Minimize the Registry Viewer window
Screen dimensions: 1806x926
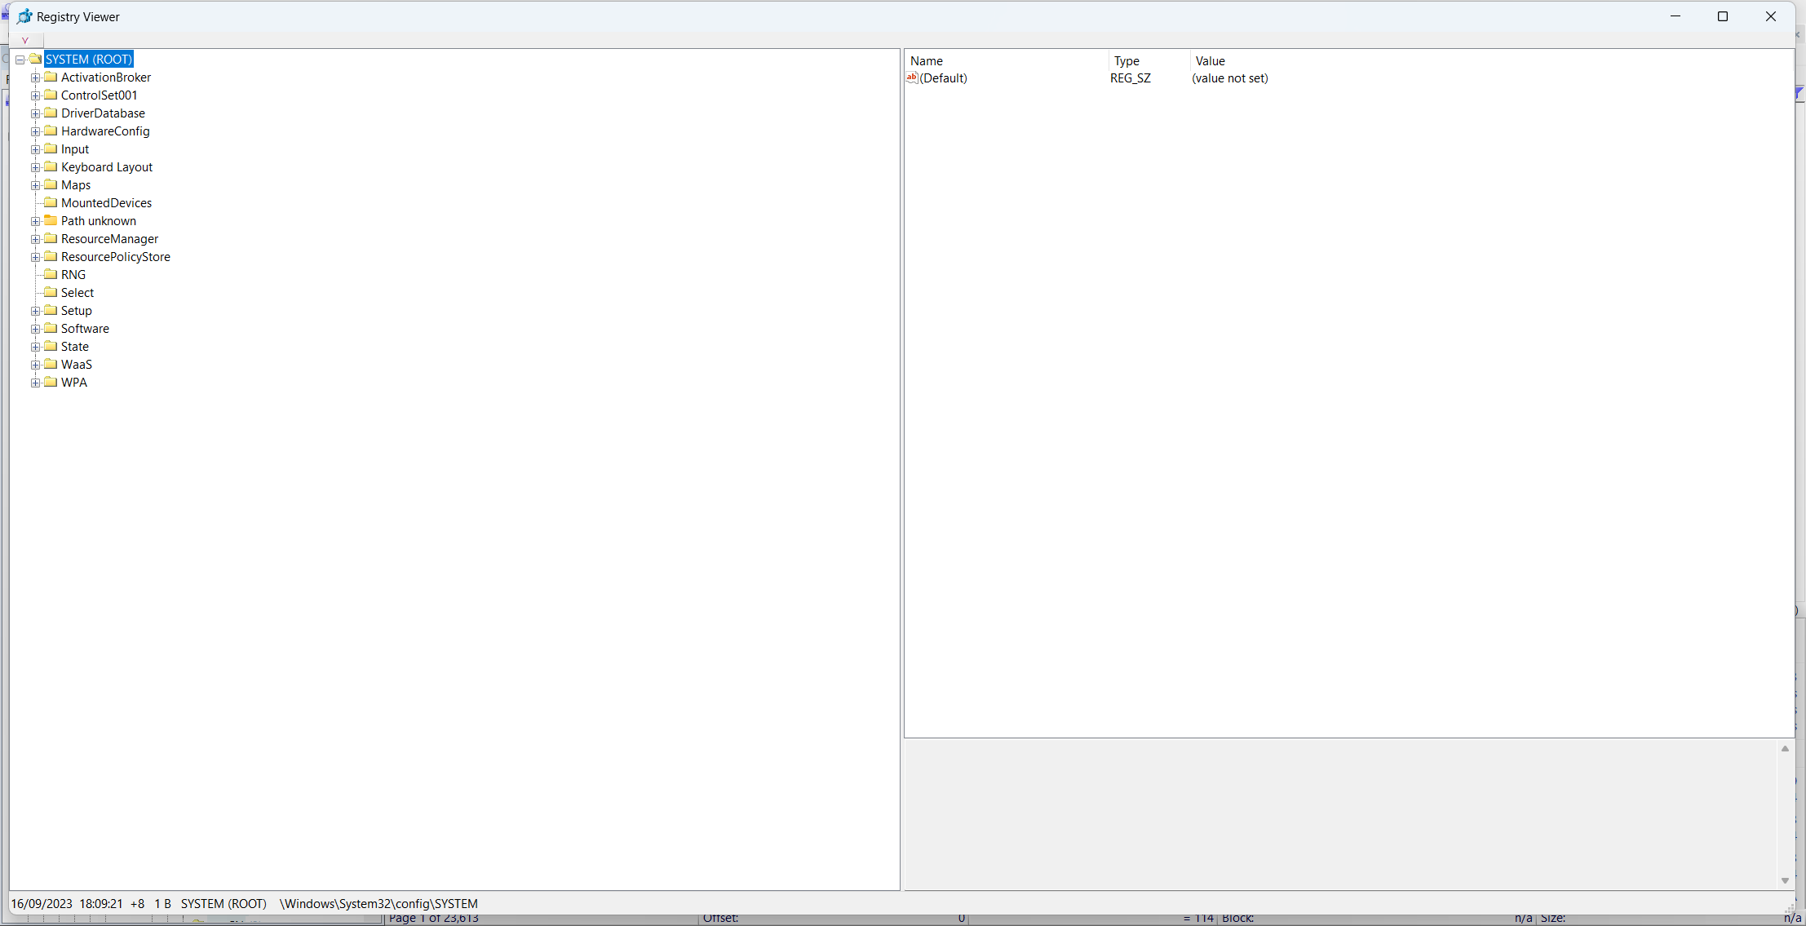click(1675, 16)
